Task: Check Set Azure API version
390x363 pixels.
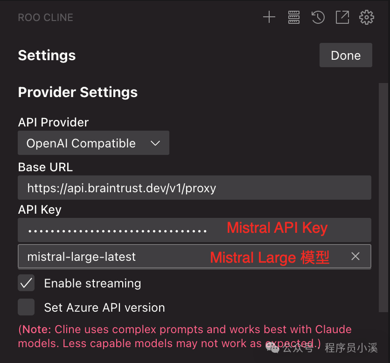Action: point(26,307)
